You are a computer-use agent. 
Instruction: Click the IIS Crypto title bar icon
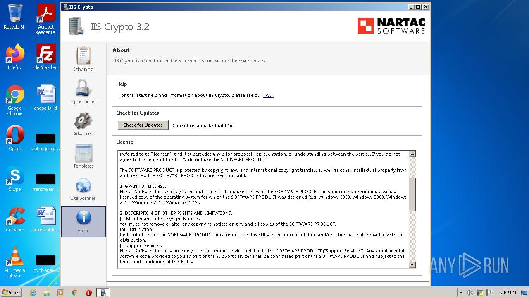(65, 7)
